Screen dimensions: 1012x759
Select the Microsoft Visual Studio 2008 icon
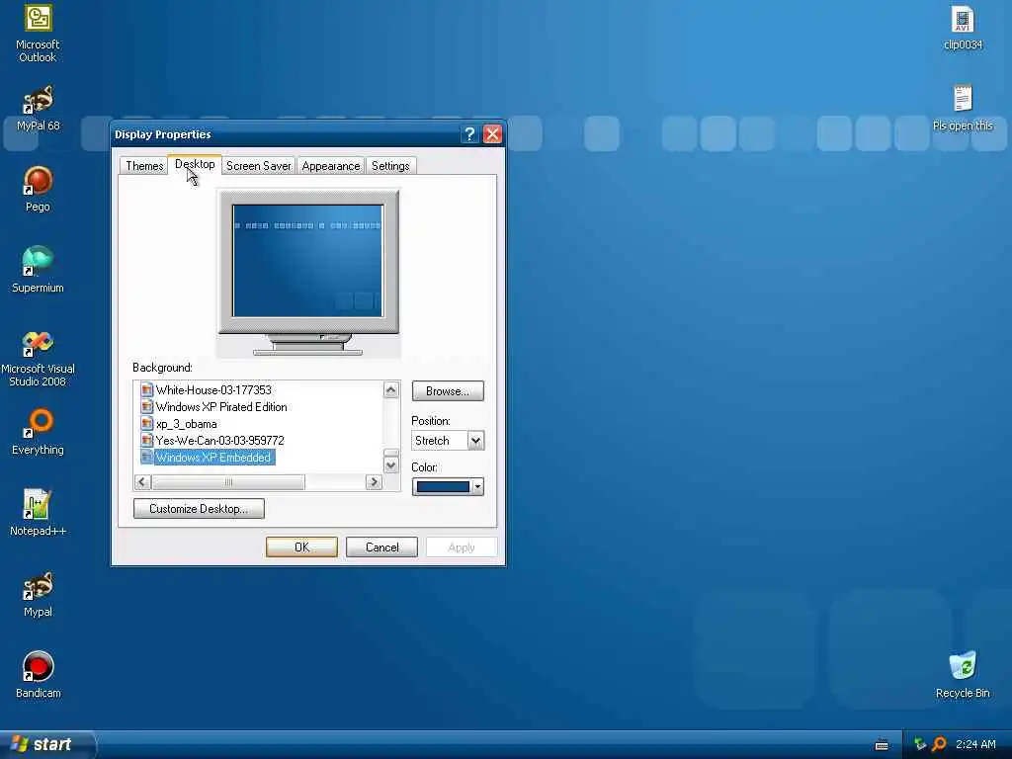point(38,358)
